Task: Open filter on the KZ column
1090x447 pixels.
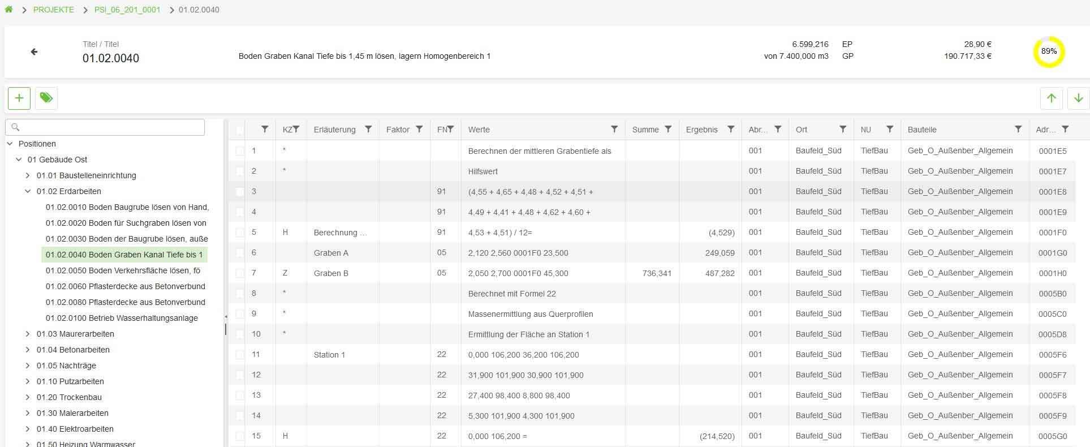Action: (x=296, y=129)
